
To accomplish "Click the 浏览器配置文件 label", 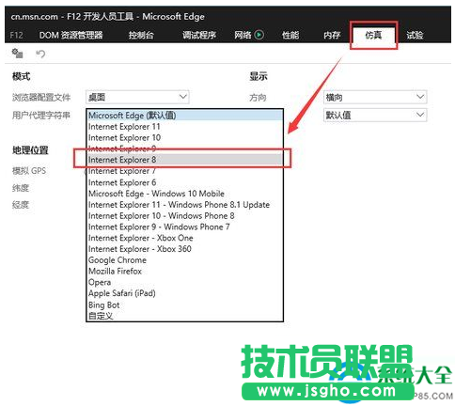I will pos(41,97).
